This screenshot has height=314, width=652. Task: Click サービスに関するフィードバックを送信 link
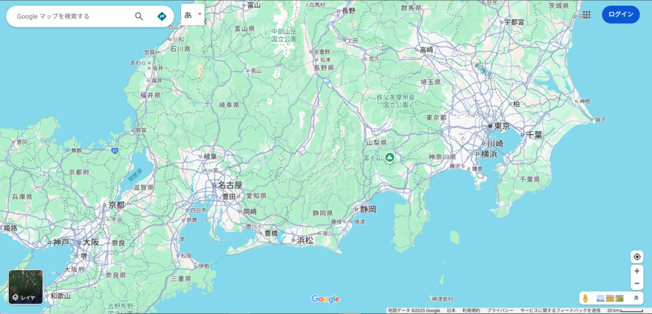click(560, 311)
